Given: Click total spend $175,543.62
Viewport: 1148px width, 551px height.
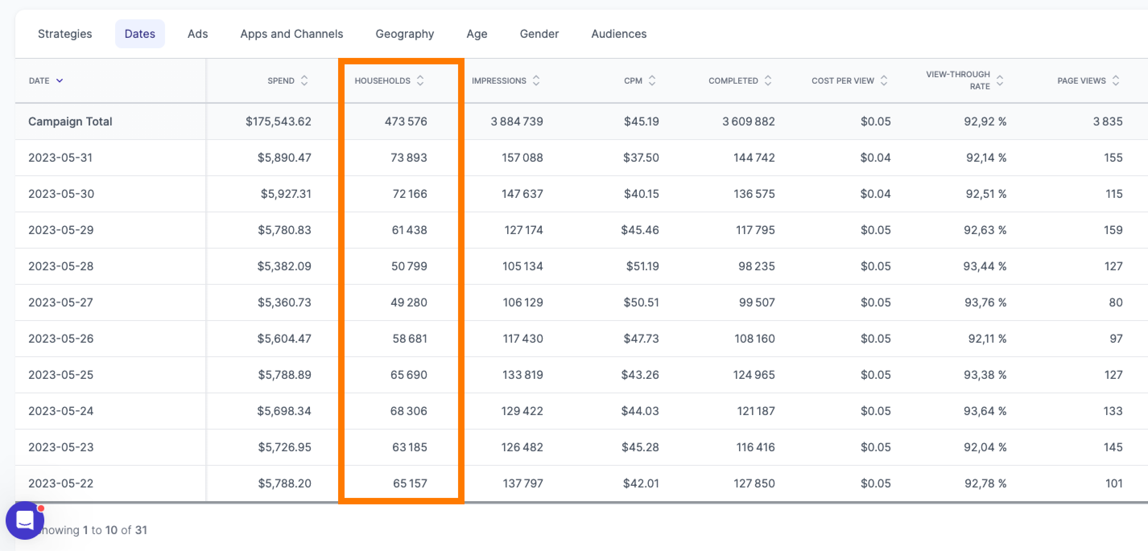Looking at the screenshot, I should tap(278, 121).
